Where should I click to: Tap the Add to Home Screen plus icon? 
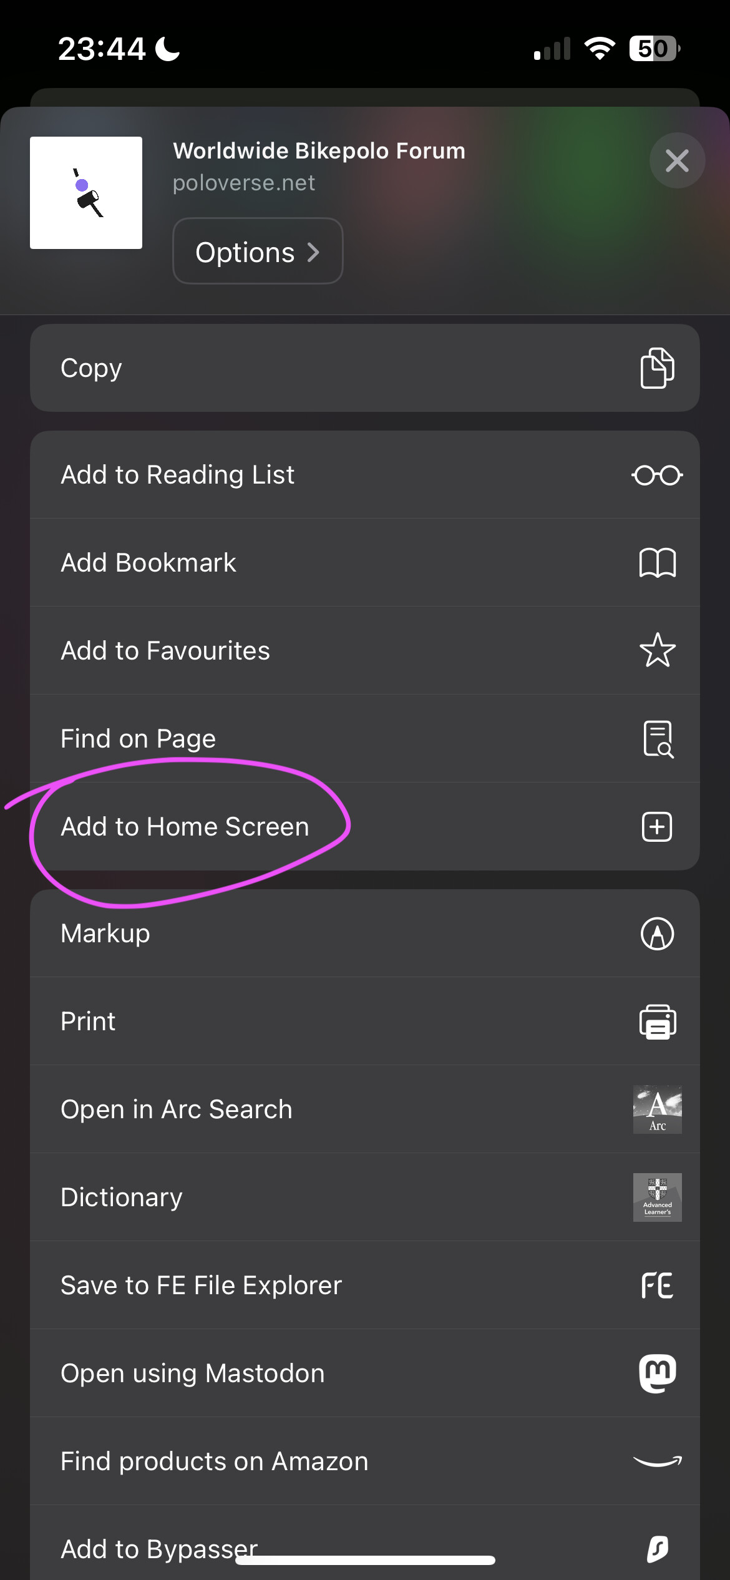(657, 827)
